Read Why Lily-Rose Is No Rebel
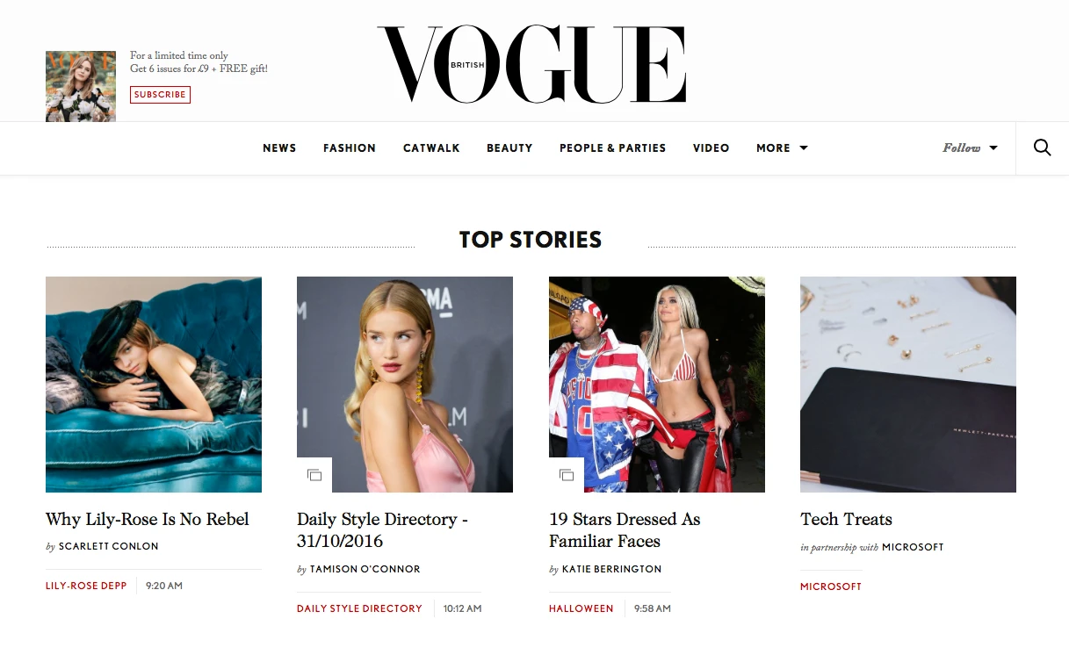1069x662 pixels. pos(148,519)
